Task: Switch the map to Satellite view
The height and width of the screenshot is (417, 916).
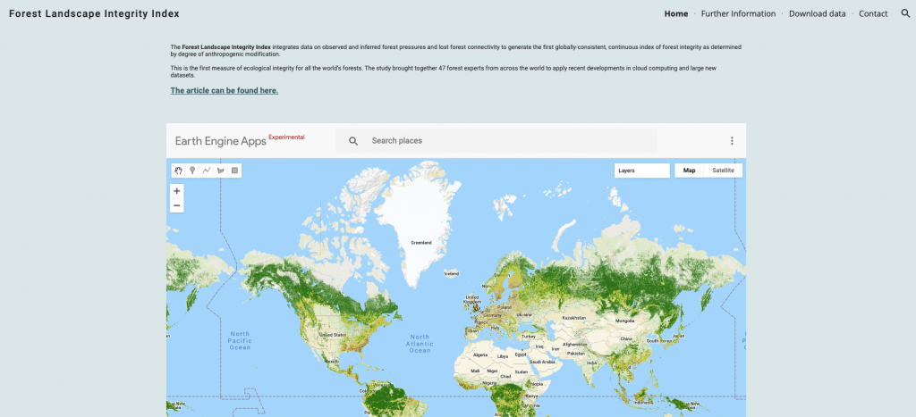Action: pyautogui.click(x=723, y=170)
